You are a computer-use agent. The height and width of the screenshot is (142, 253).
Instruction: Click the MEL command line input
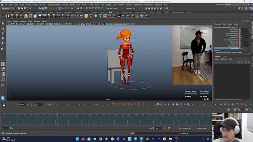157,133
